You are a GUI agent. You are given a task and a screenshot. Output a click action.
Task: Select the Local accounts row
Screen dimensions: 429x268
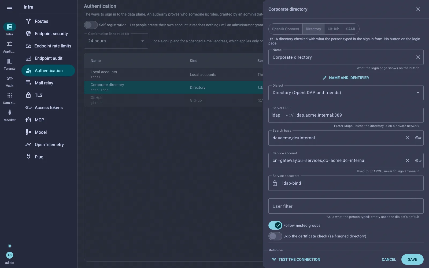[x=173, y=75]
